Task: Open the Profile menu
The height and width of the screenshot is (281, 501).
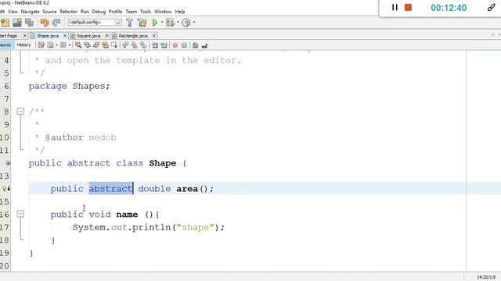Action: (x=115, y=12)
